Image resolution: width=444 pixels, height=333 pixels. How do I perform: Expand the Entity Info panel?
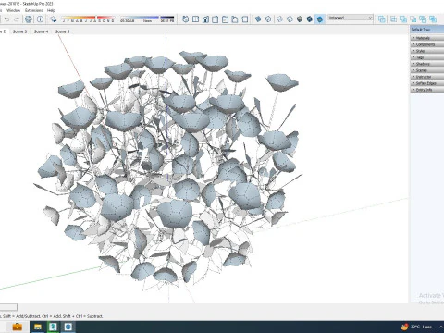tap(427, 90)
